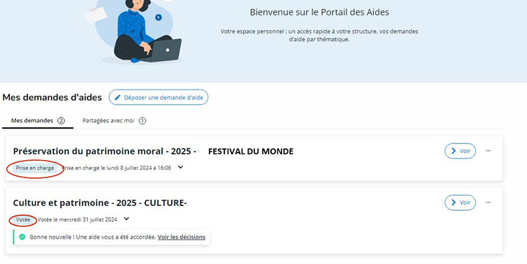Image resolution: width=527 pixels, height=264 pixels.
Task: Click Voir for Culture et patrimoine request
Action: tap(460, 203)
